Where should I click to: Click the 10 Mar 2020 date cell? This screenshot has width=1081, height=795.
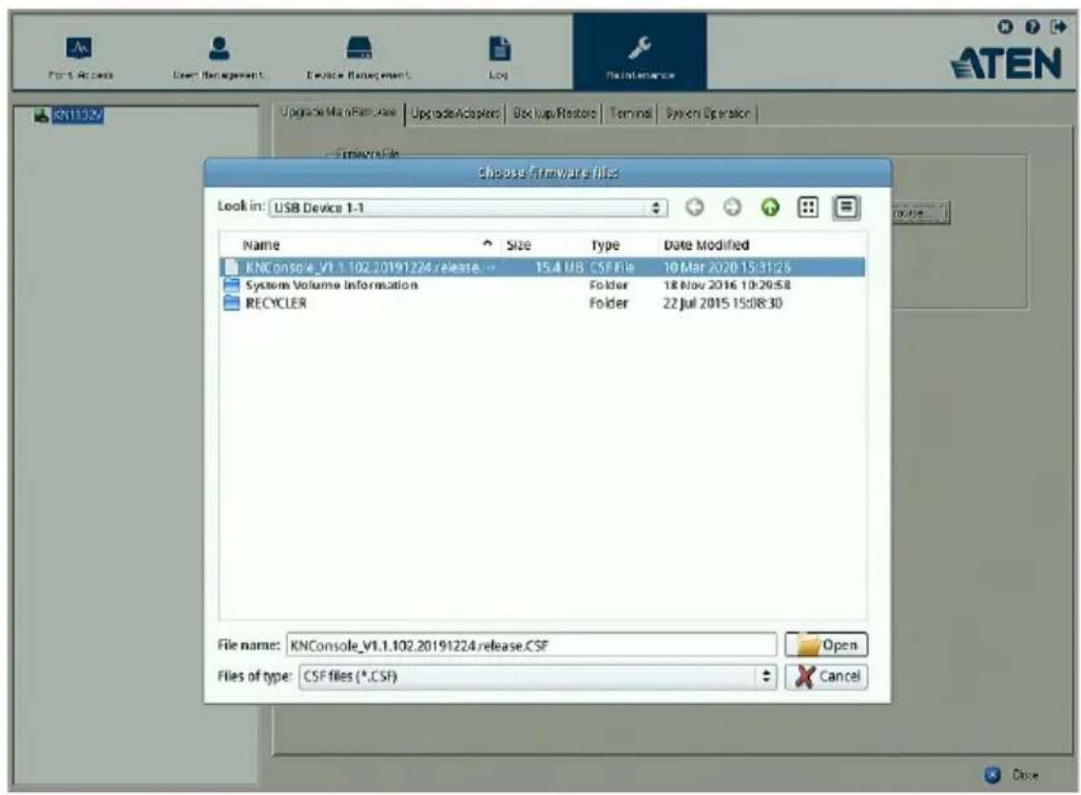(726, 267)
